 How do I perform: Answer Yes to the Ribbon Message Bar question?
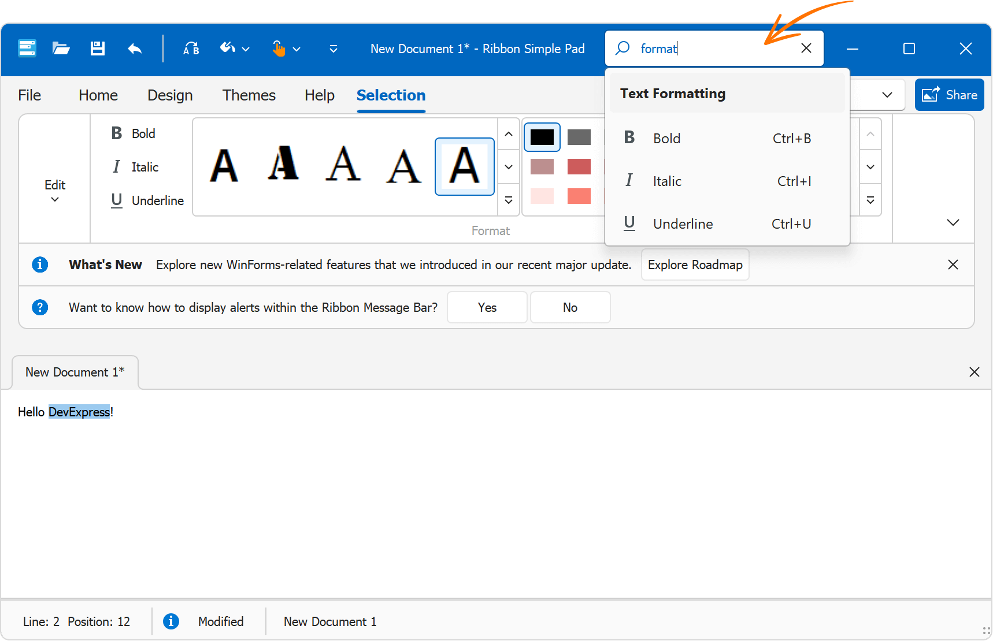click(487, 307)
